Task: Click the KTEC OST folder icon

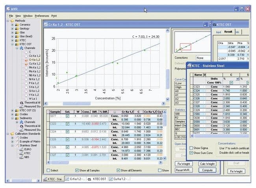Action: click(17, 44)
